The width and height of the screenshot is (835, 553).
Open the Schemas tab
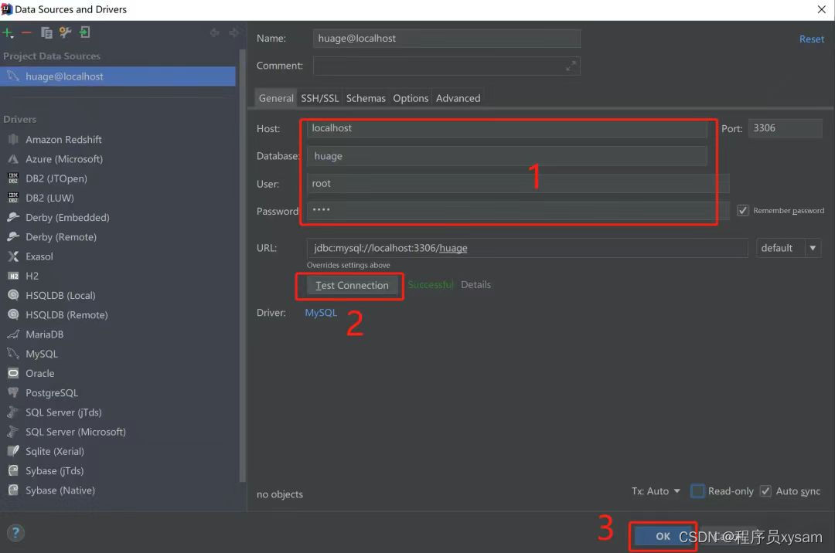[x=366, y=98]
